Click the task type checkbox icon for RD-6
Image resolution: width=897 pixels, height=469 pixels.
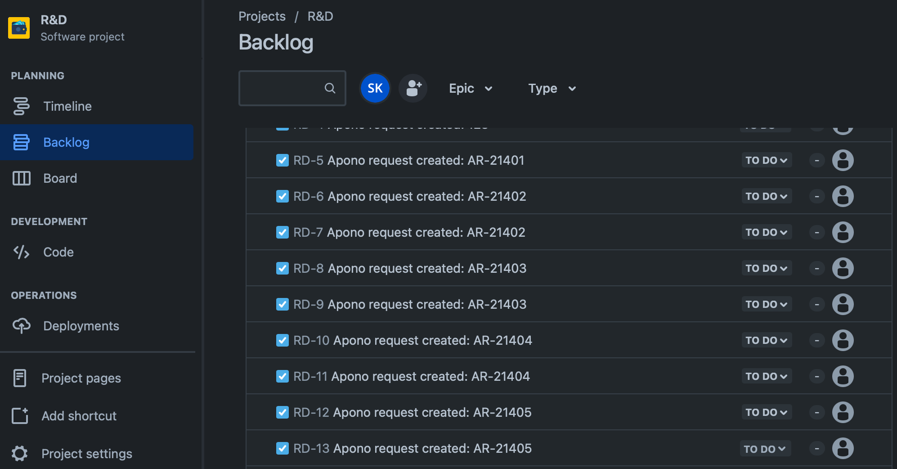pos(282,196)
